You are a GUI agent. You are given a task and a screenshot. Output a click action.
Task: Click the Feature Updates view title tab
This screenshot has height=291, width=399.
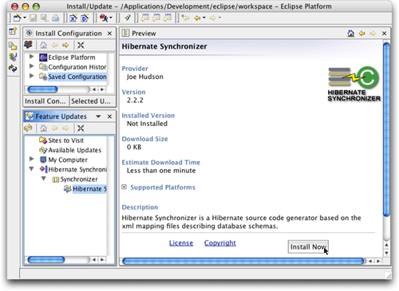(x=61, y=116)
